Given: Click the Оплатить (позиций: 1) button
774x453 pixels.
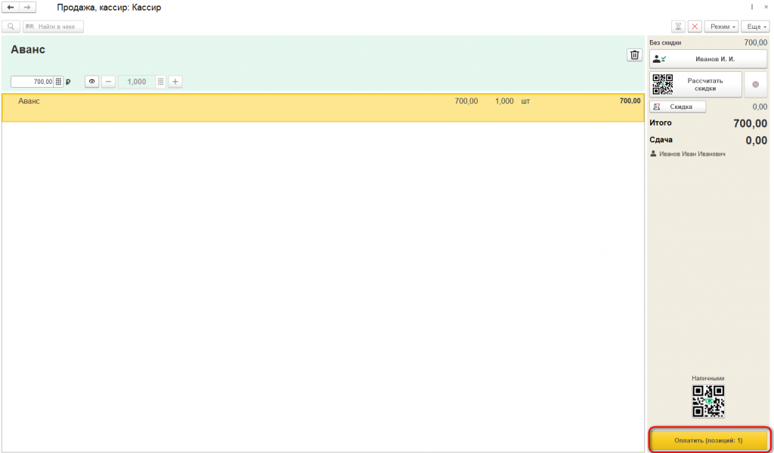Looking at the screenshot, I should [708, 440].
